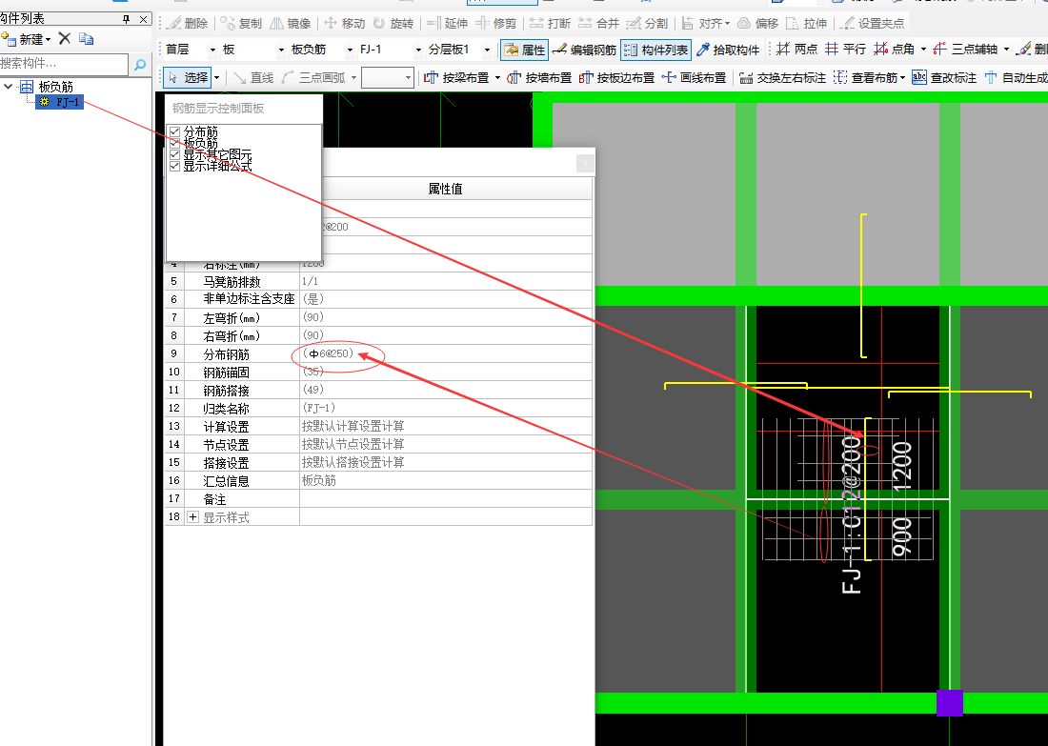The width and height of the screenshot is (1048, 746).
Task: Select the 分割 (split) tool
Action: (x=647, y=24)
